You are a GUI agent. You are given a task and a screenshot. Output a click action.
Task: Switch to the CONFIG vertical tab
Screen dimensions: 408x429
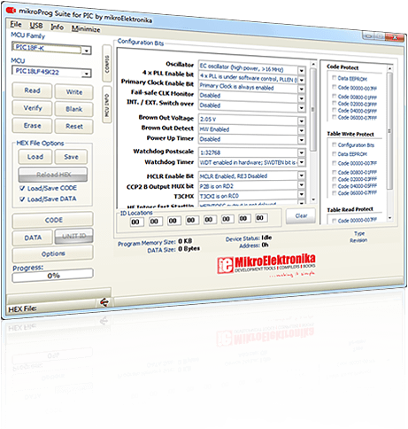tap(107, 64)
